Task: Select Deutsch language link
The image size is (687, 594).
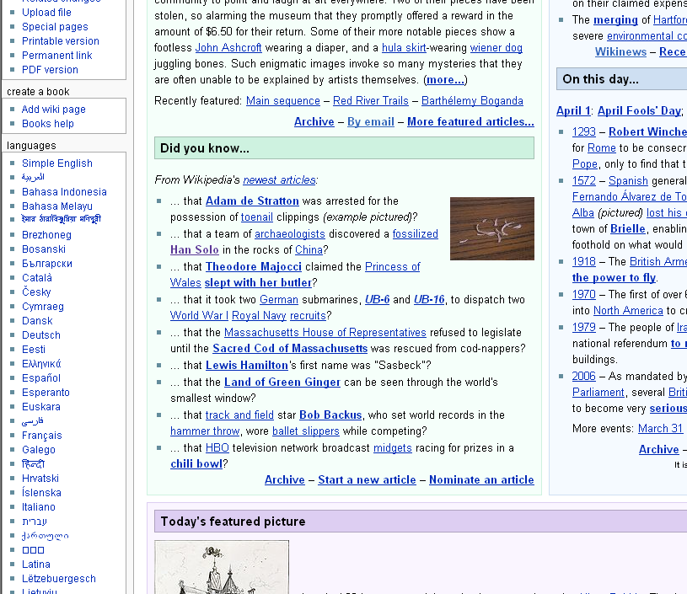Action: (41, 335)
